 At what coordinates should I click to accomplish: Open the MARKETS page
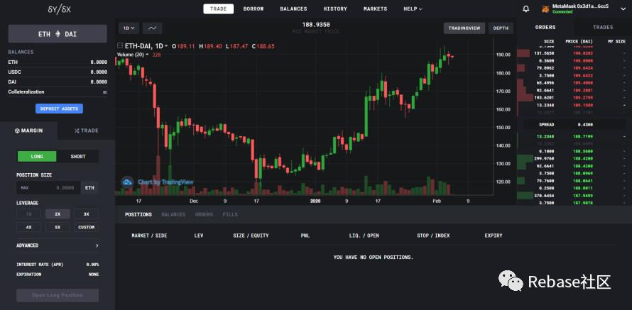click(x=375, y=9)
